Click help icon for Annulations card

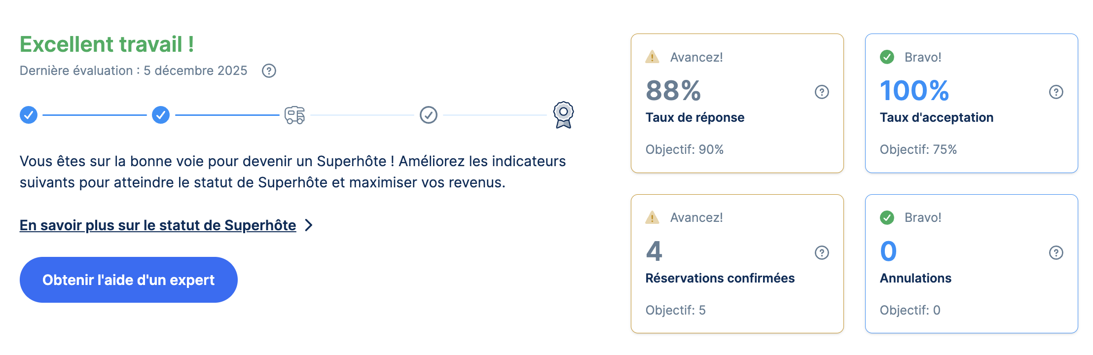[x=1056, y=253]
